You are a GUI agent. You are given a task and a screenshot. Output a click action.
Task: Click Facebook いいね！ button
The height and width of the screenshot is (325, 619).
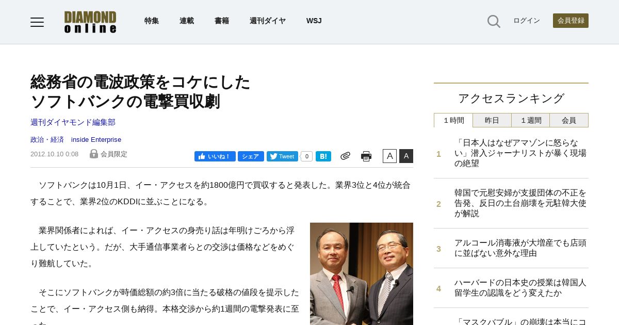[x=215, y=156]
